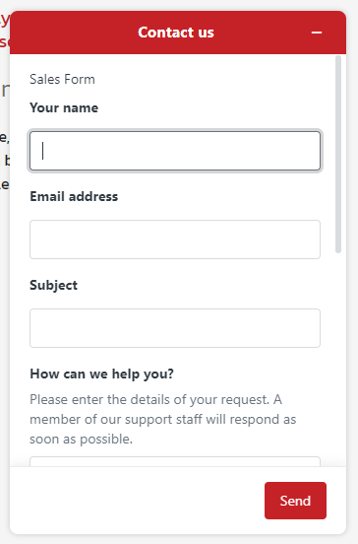Click the blank space right of "Sales Form"
Screen dimensions: 358x544
208,79
